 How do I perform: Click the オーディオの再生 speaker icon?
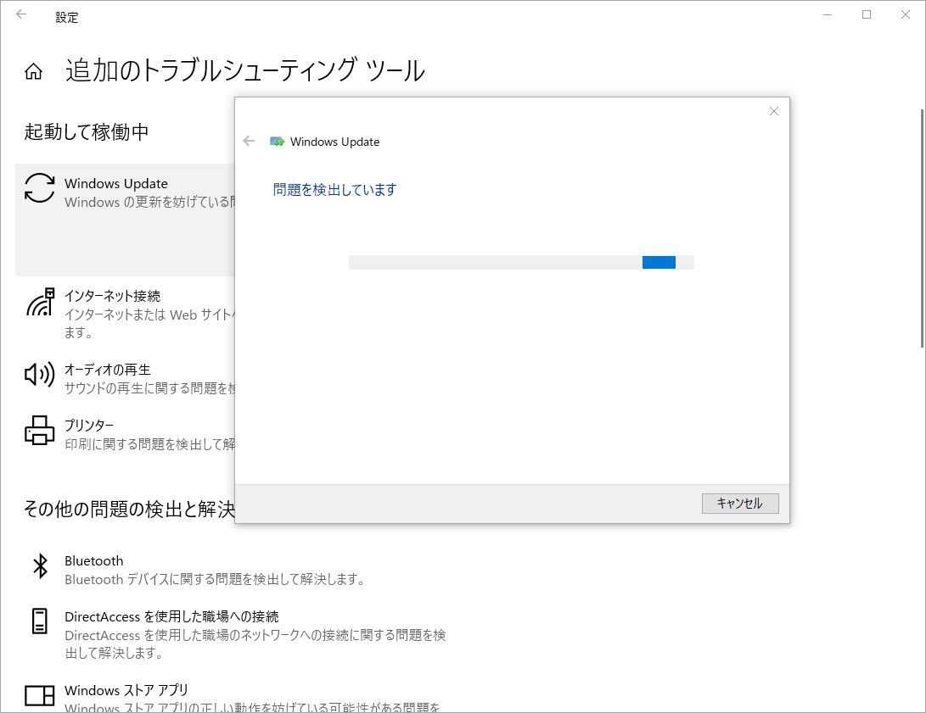(40, 374)
